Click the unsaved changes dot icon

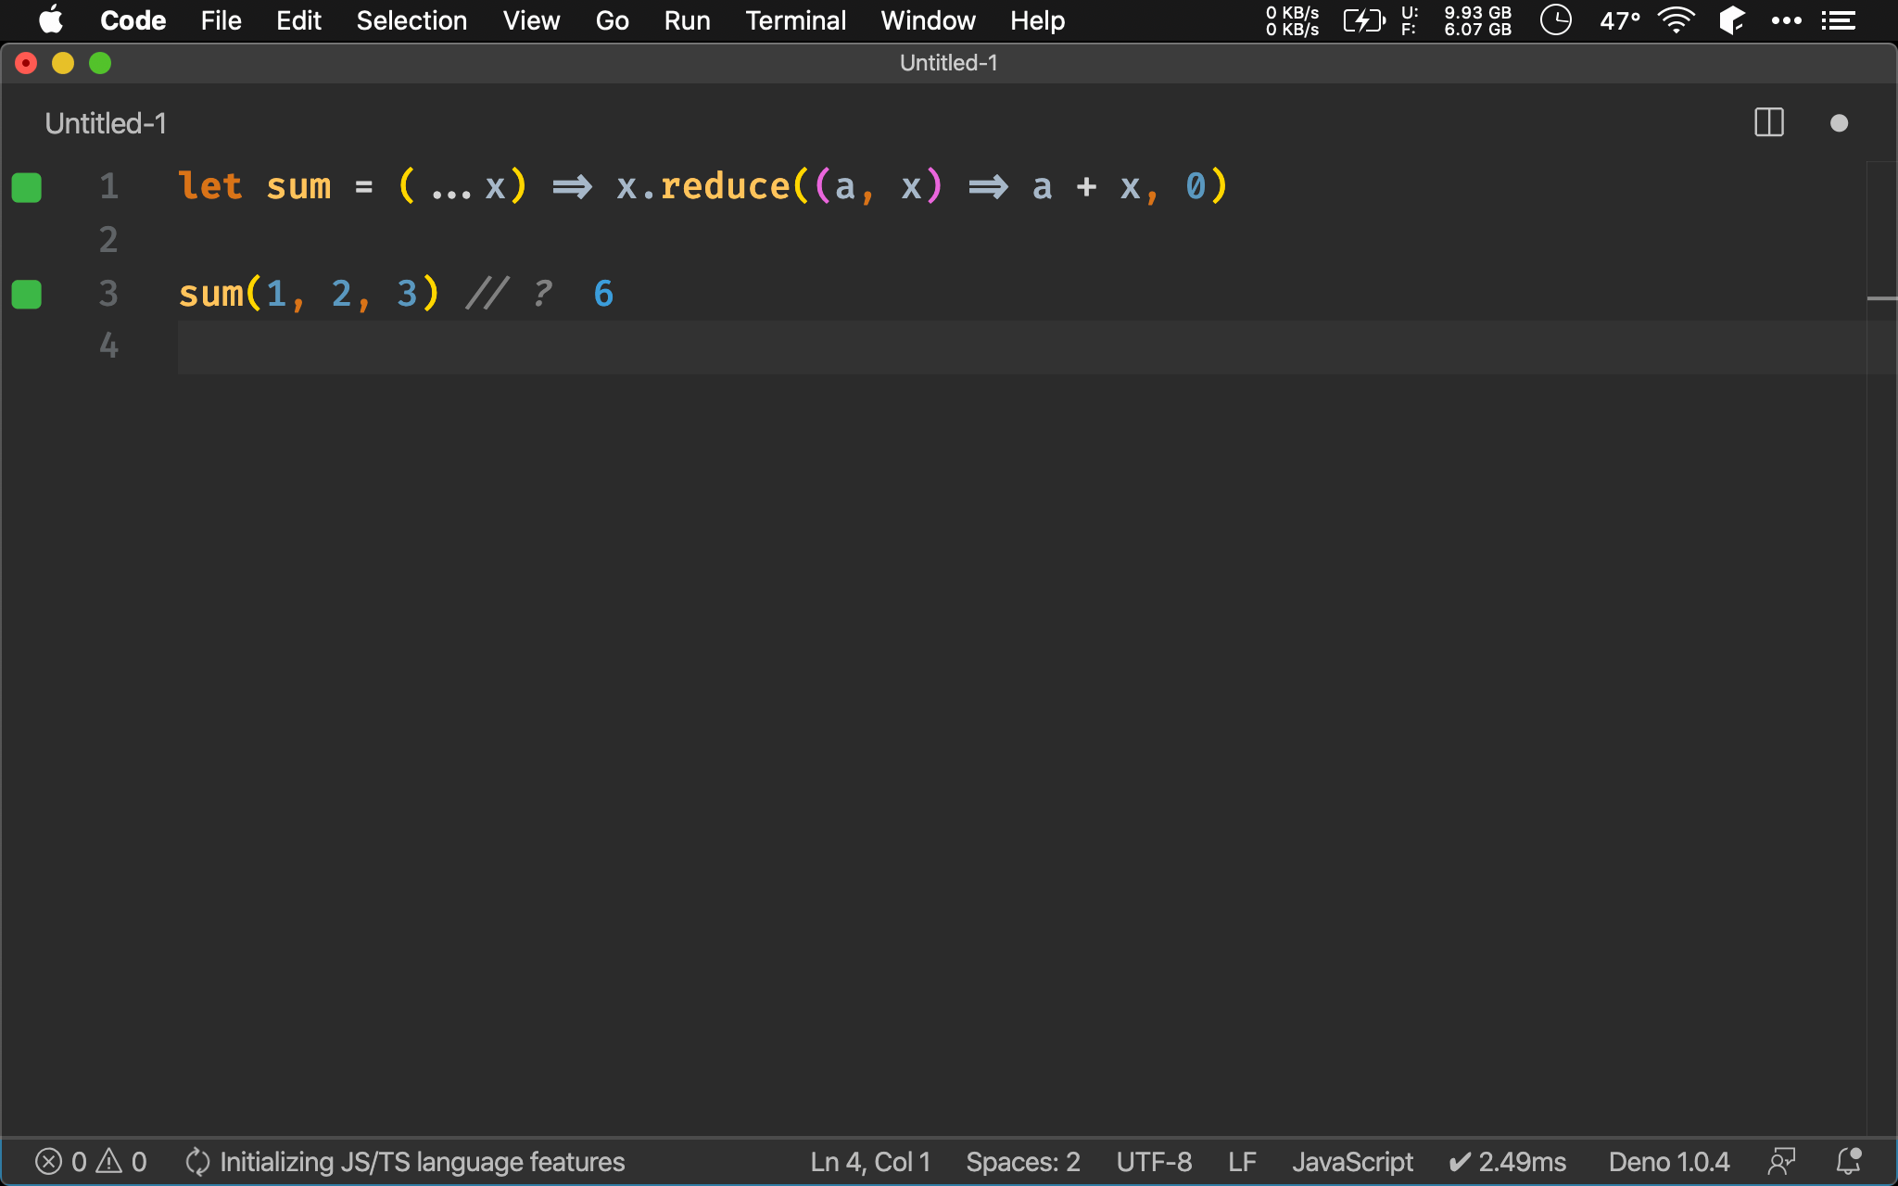(1839, 123)
